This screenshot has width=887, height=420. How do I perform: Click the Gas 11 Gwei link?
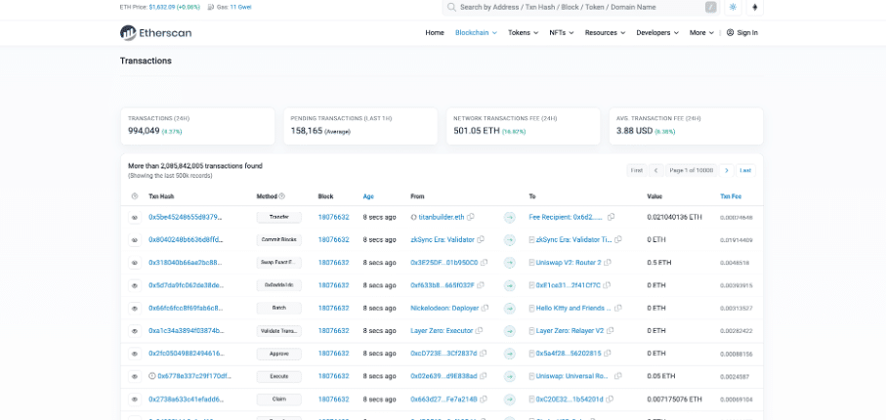tap(240, 8)
